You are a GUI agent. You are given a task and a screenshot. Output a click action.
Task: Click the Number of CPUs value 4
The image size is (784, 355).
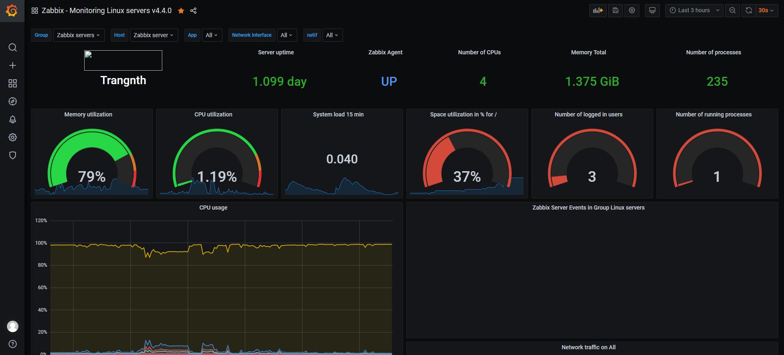click(483, 81)
